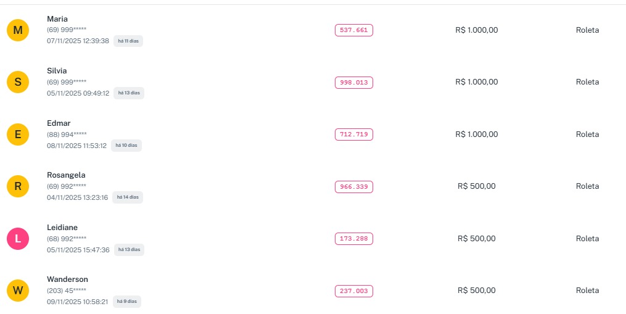The image size is (626, 314).
Task: Click the Roleta label in Silvia's row
Action: 587,82
